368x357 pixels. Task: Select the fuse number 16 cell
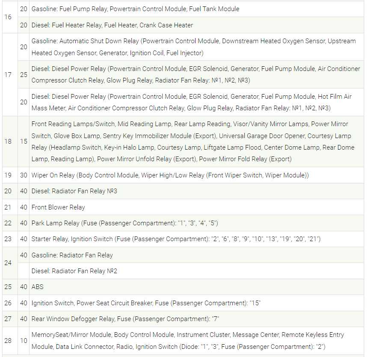[10, 17]
